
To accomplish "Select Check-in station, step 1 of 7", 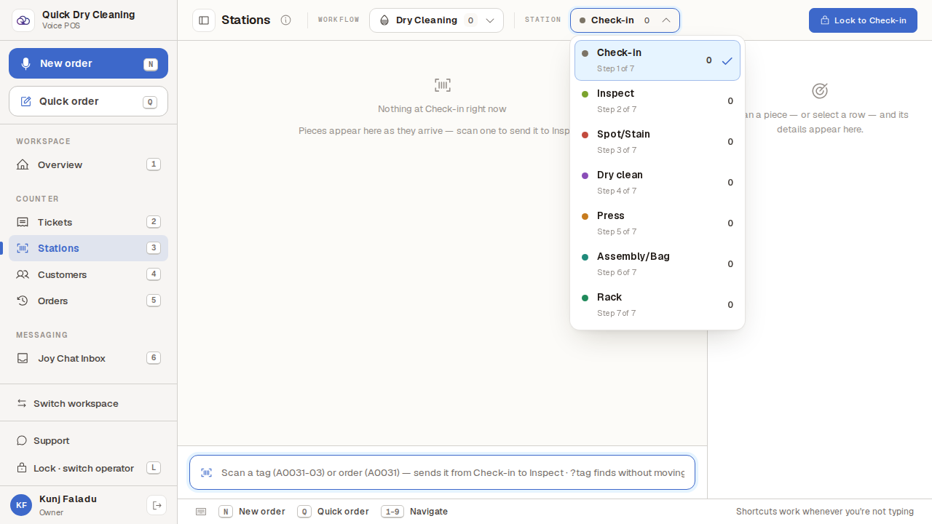I will click(657, 60).
